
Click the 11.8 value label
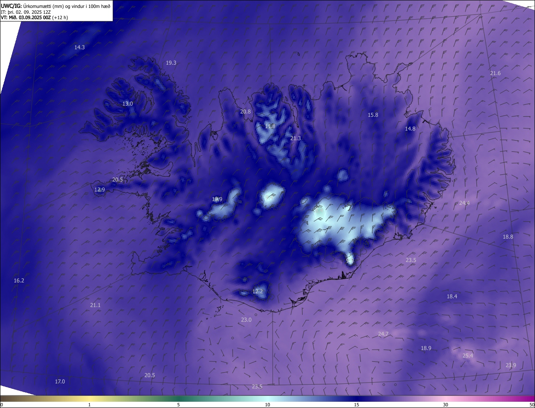pos(270,126)
